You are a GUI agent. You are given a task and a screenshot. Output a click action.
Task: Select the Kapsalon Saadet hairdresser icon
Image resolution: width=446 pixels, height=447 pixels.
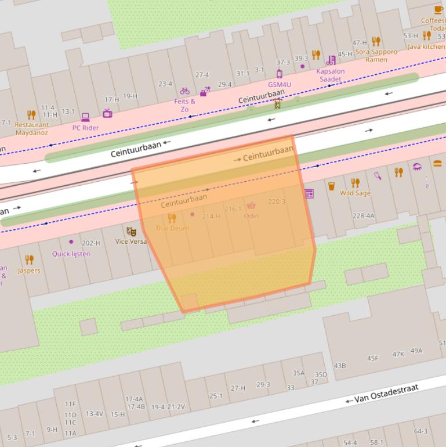tap(331, 60)
